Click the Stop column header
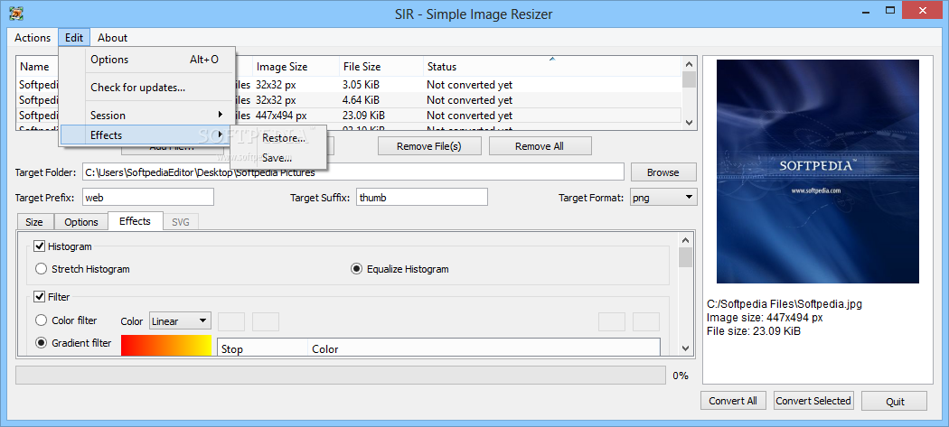This screenshot has width=949, height=427. [x=263, y=348]
